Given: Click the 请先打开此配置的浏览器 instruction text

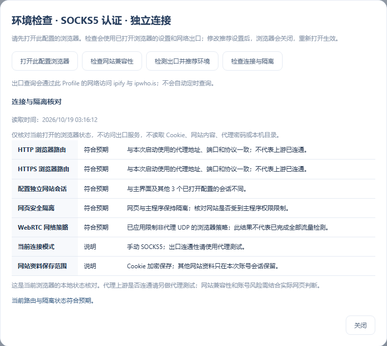Looking at the screenshot, I should (x=176, y=39).
